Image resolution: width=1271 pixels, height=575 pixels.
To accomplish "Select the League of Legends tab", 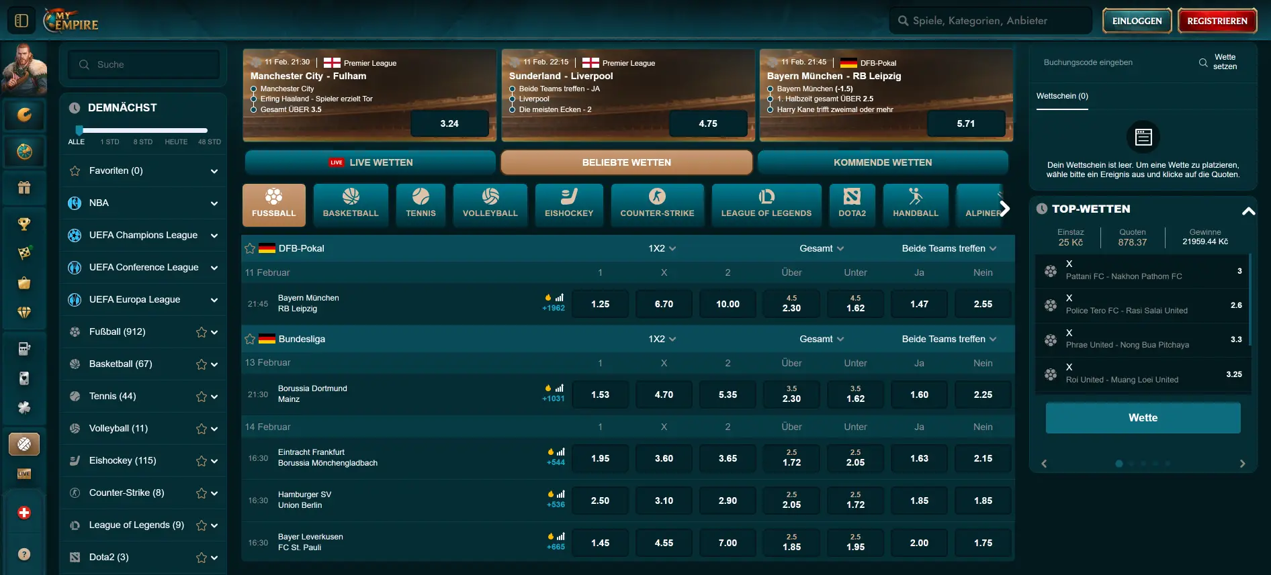I will click(766, 205).
